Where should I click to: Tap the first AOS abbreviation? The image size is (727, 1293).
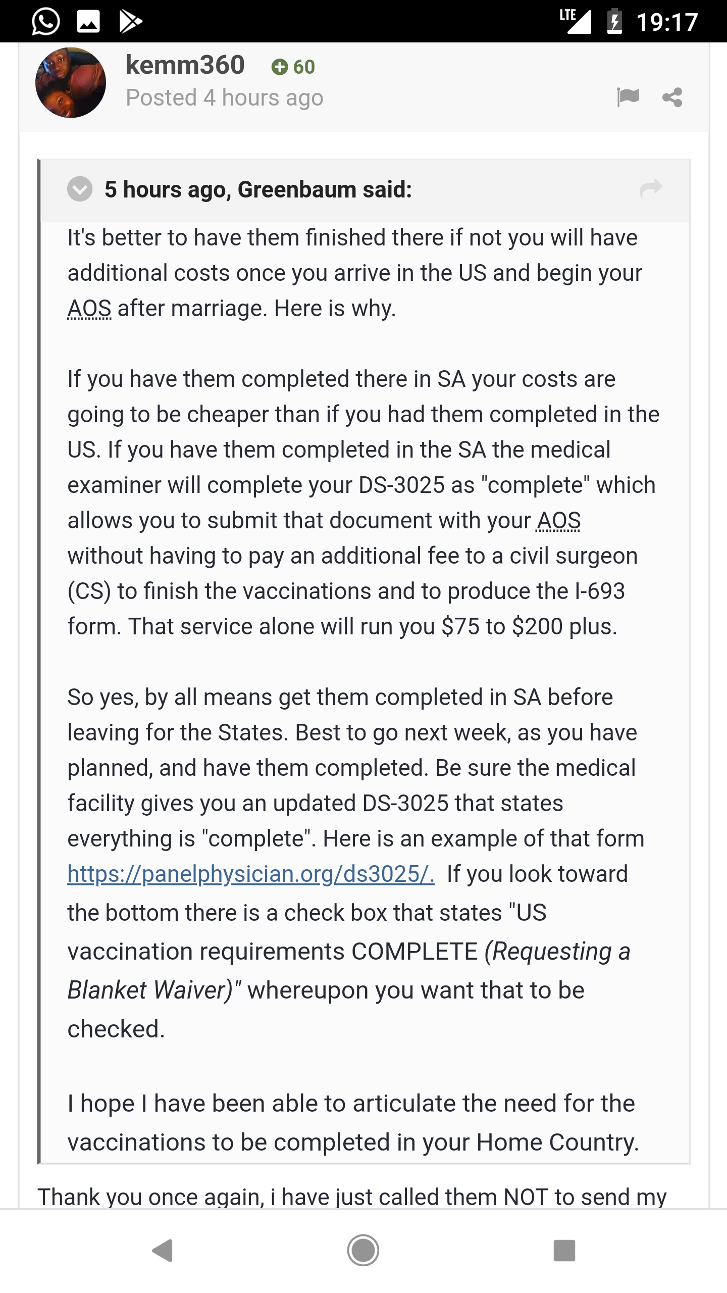click(x=89, y=308)
